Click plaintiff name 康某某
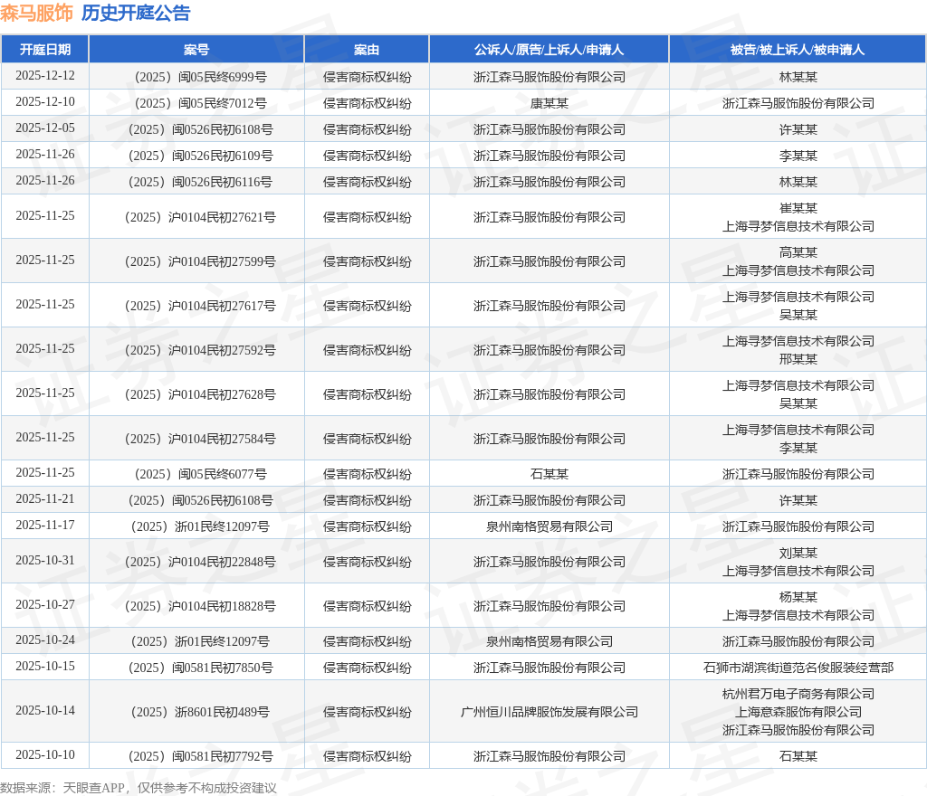The height and width of the screenshot is (796, 927). [x=550, y=103]
